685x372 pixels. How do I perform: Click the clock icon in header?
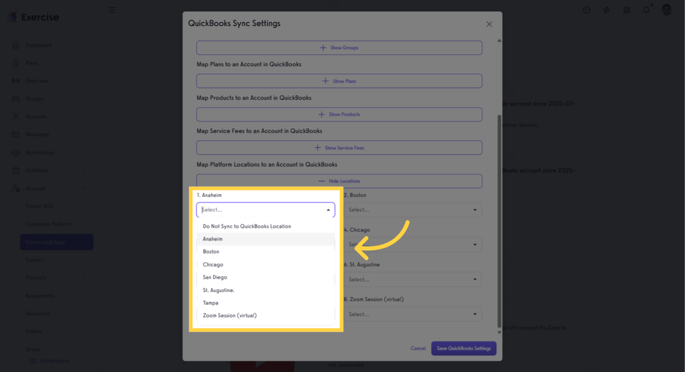pos(586,10)
